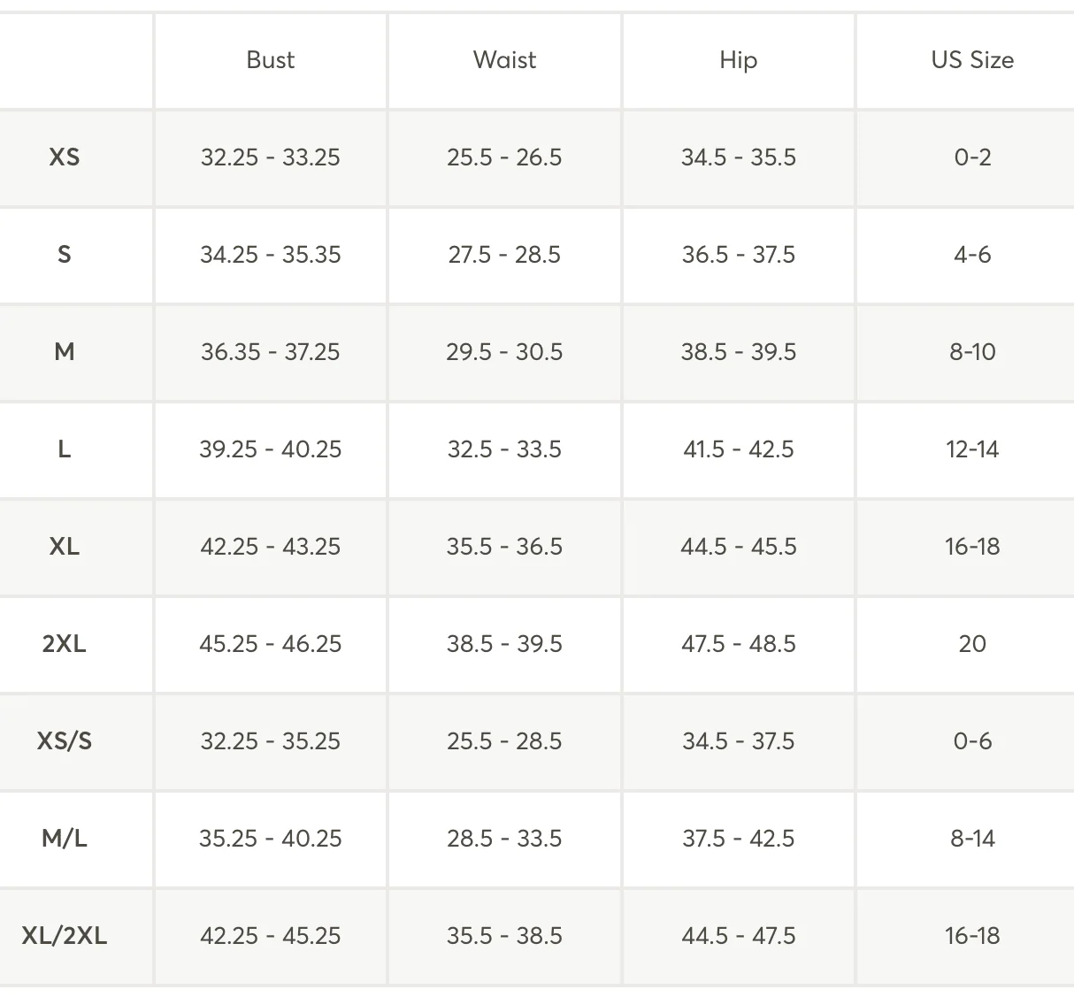This screenshot has width=1074, height=997.
Task: Click the hip value 38.5 - 39.5
Action: 738,352
